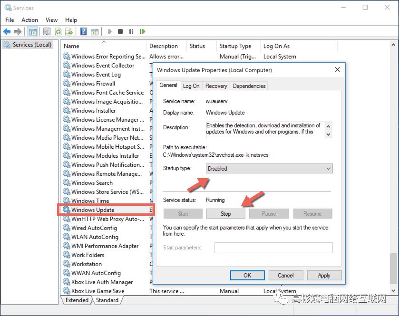Click the Start parameters input field
This screenshot has height=316, width=399.
click(x=273, y=248)
